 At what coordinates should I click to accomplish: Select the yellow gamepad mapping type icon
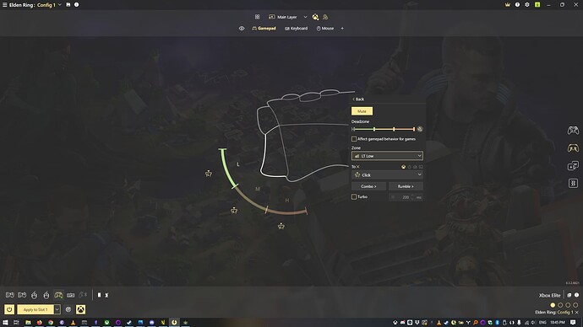pyautogui.click(x=403, y=167)
